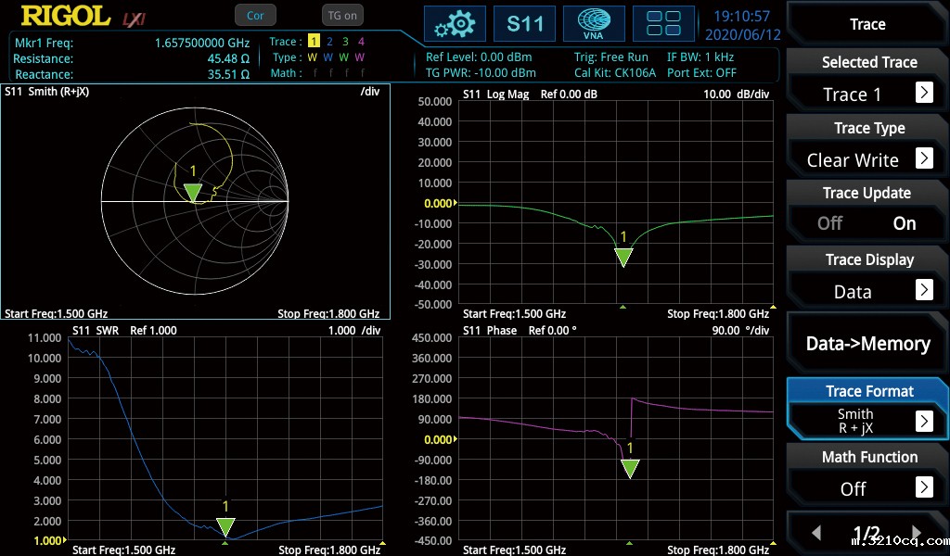Click marker 1 on the Log Mag plot
This screenshot has height=556, width=950.
click(x=623, y=257)
